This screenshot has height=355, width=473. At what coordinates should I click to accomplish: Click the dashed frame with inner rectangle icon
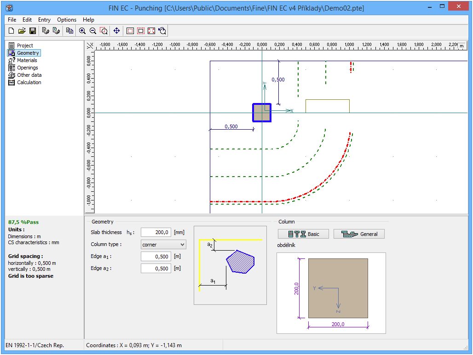[141, 31]
